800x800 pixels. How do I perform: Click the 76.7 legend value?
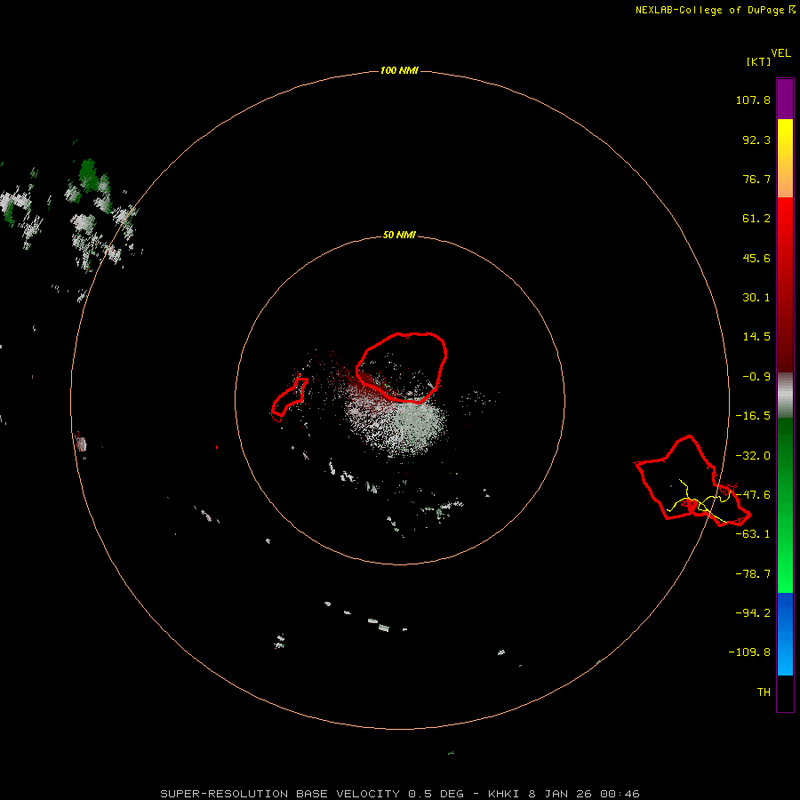756,179
